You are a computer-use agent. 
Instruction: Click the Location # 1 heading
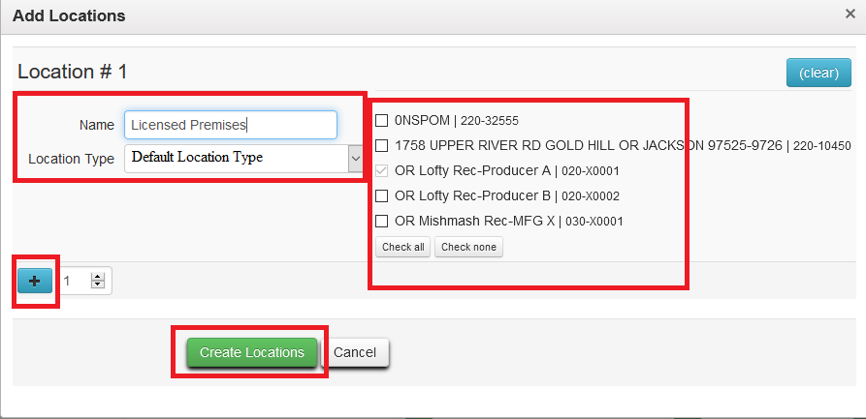tap(73, 72)
